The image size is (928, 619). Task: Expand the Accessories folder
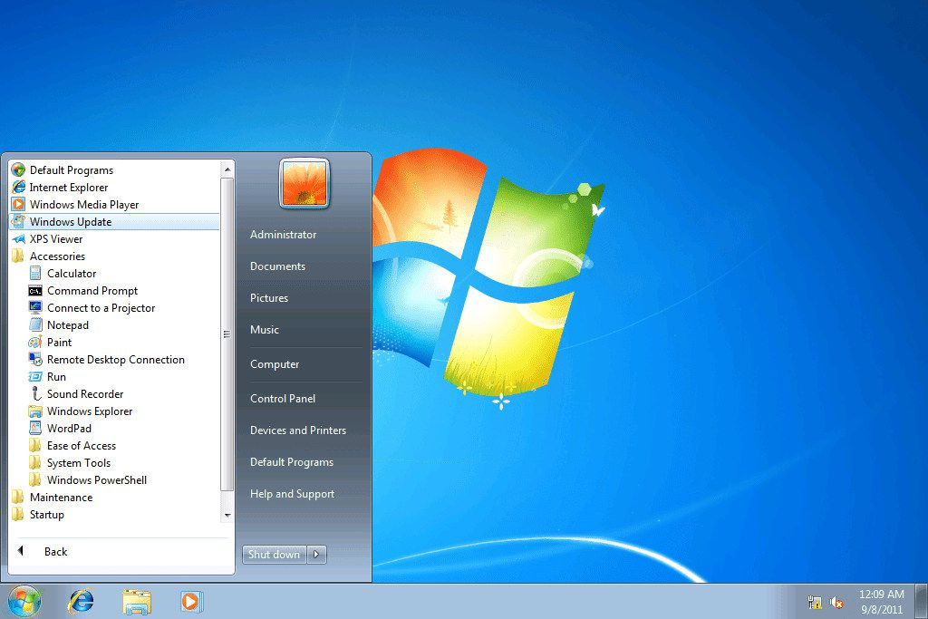57,256
